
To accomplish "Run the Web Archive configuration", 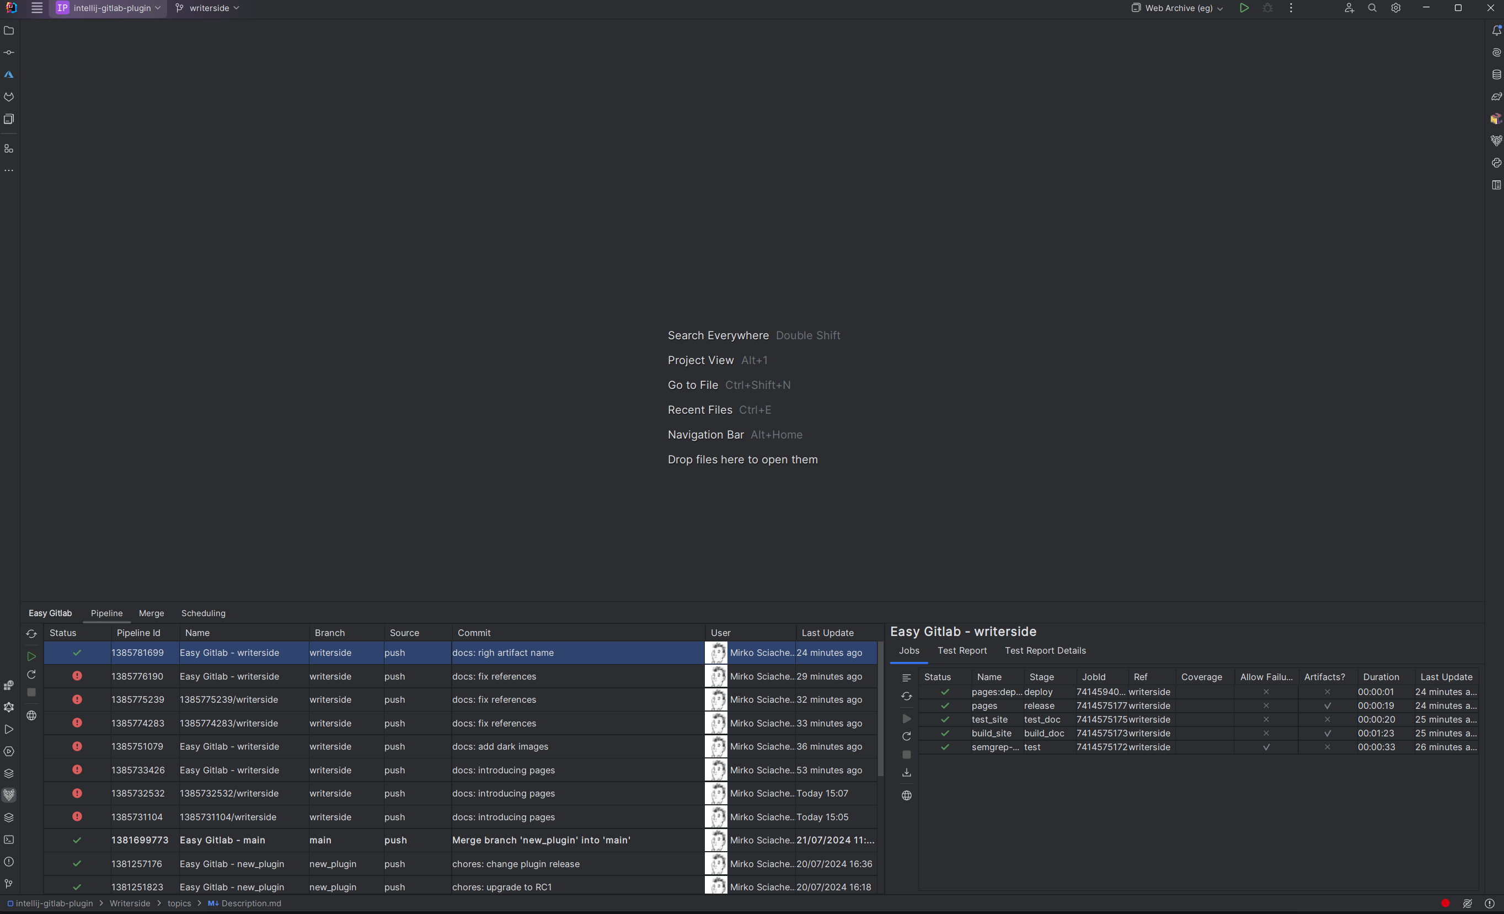I will [x=1244, y=8].
